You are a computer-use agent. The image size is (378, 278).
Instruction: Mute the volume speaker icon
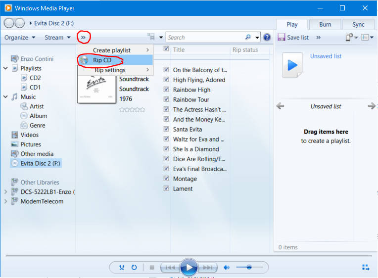point(227,268)
